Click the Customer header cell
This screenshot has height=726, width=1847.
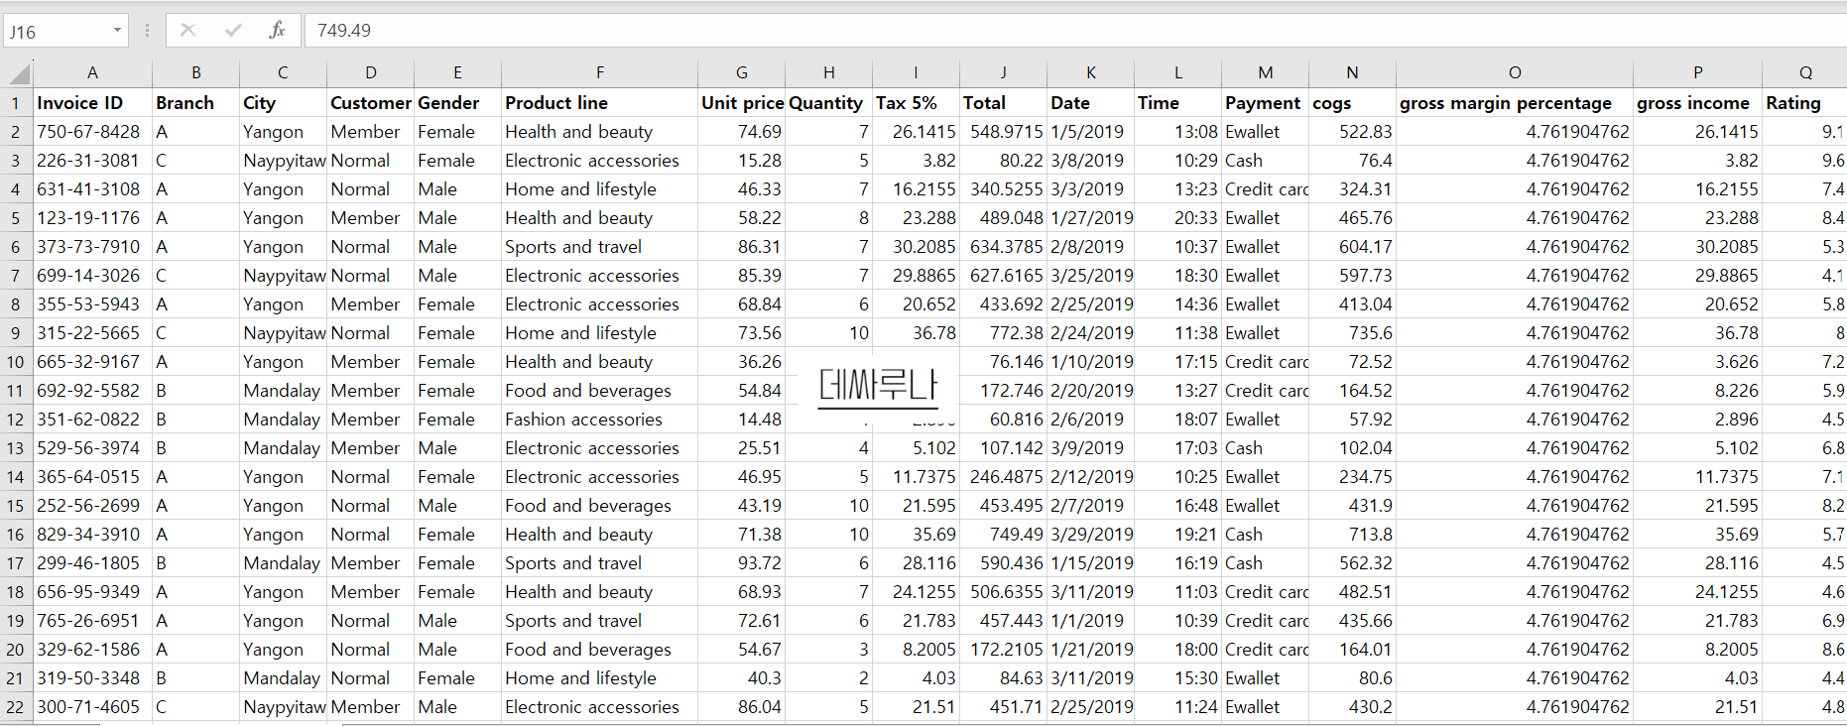[370, 103]
